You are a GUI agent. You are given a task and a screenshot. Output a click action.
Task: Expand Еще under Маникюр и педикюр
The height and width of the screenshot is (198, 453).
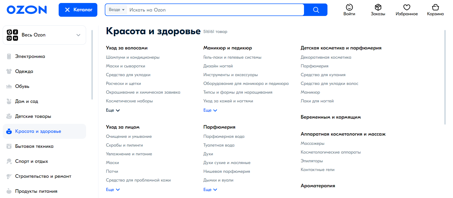tap(210, 110)
